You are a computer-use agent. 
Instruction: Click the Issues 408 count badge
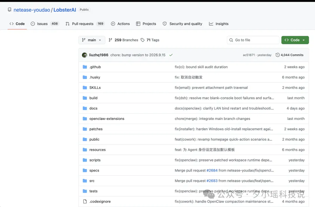(x=55, y=24)
